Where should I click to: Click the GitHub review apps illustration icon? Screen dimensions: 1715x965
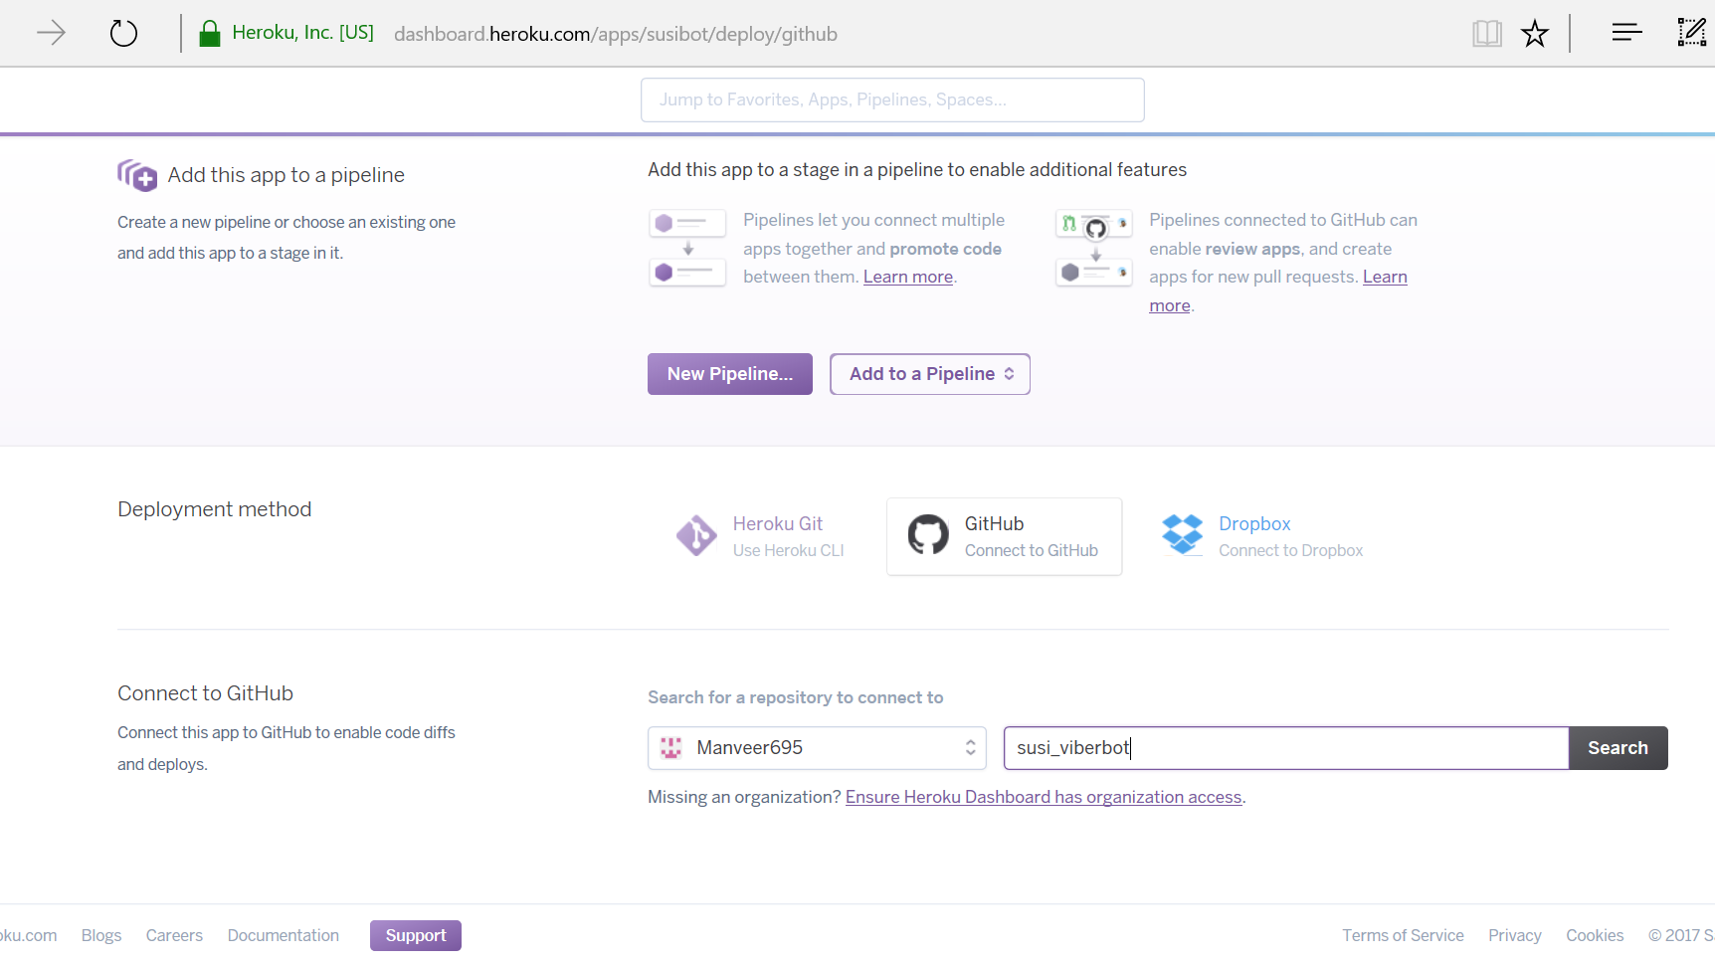click(1093, 248)
